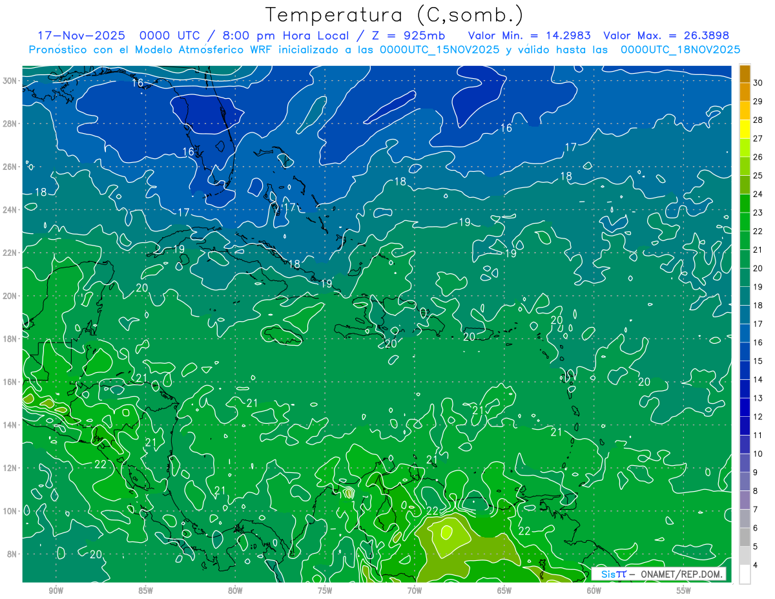Select the date text "17-Nov-2025"
Image resolution: width=775 pixels, height=599 pixels.
82,36
